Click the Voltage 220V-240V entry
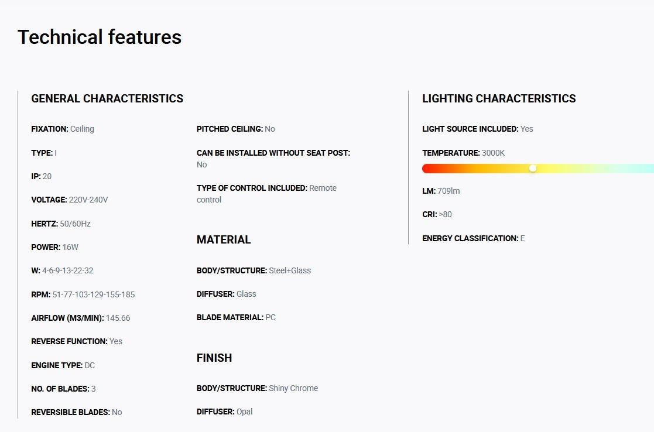This screenshot has width=654, height=432. click(x=70, y=200)
